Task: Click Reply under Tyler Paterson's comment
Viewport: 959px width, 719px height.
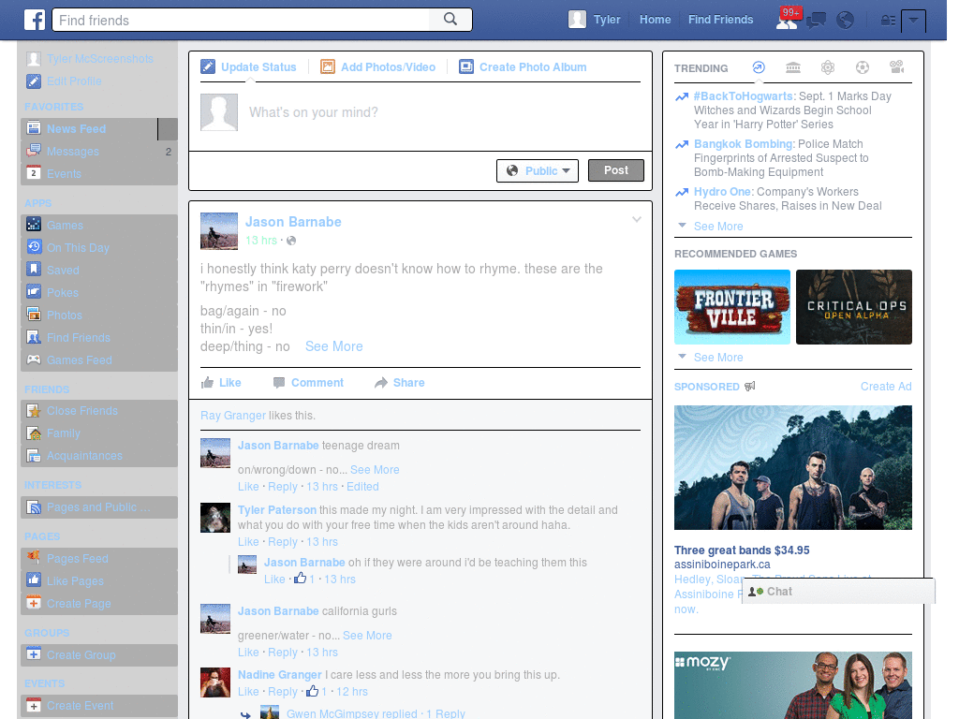Action: coord(283,542)
